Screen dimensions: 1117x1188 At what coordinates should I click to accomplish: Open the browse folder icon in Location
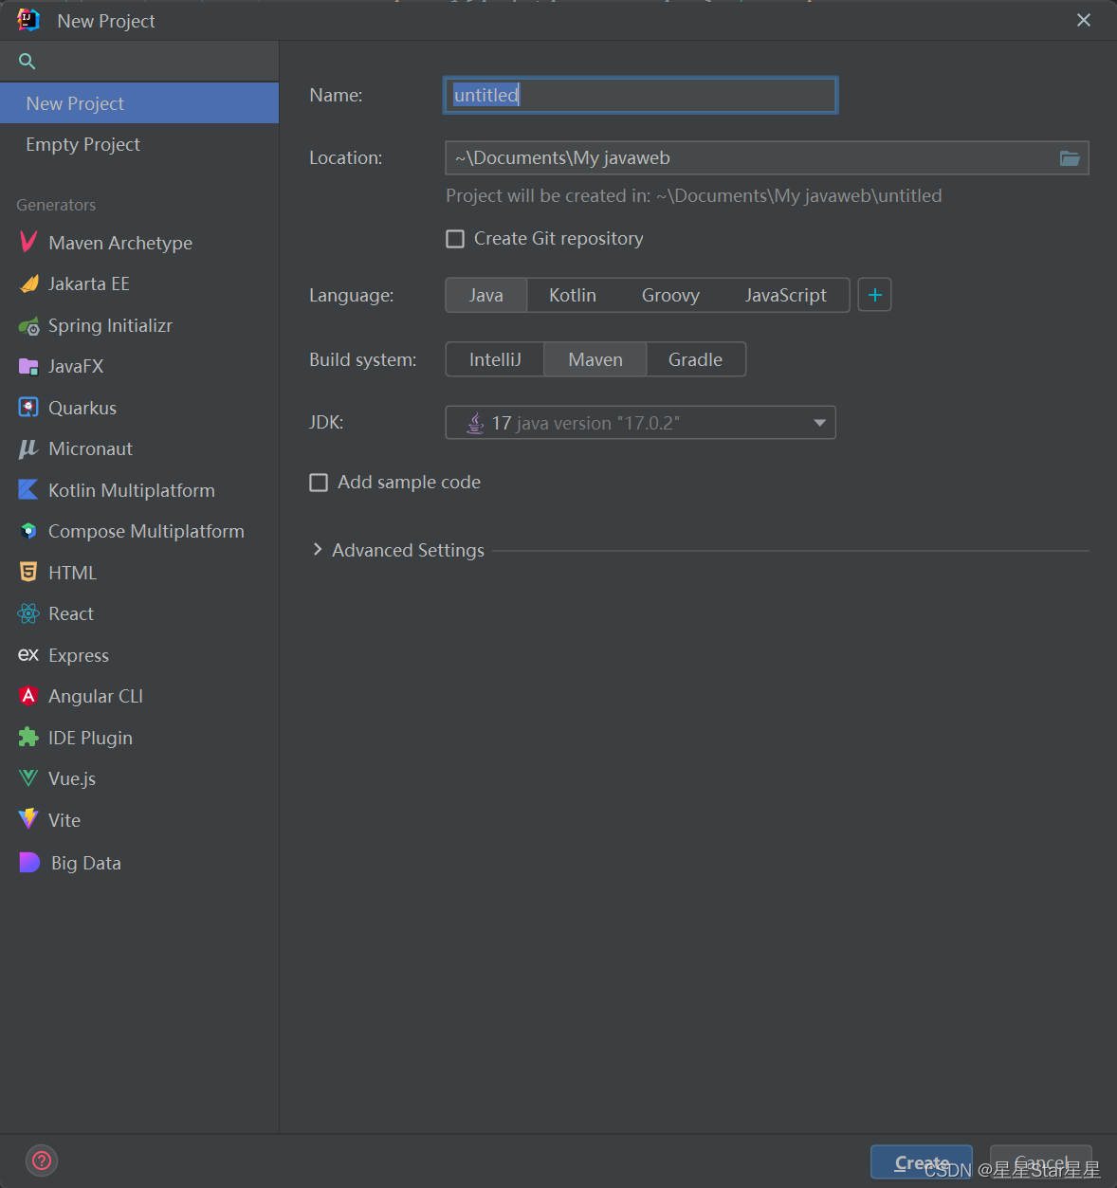(x=1070, y=158)
